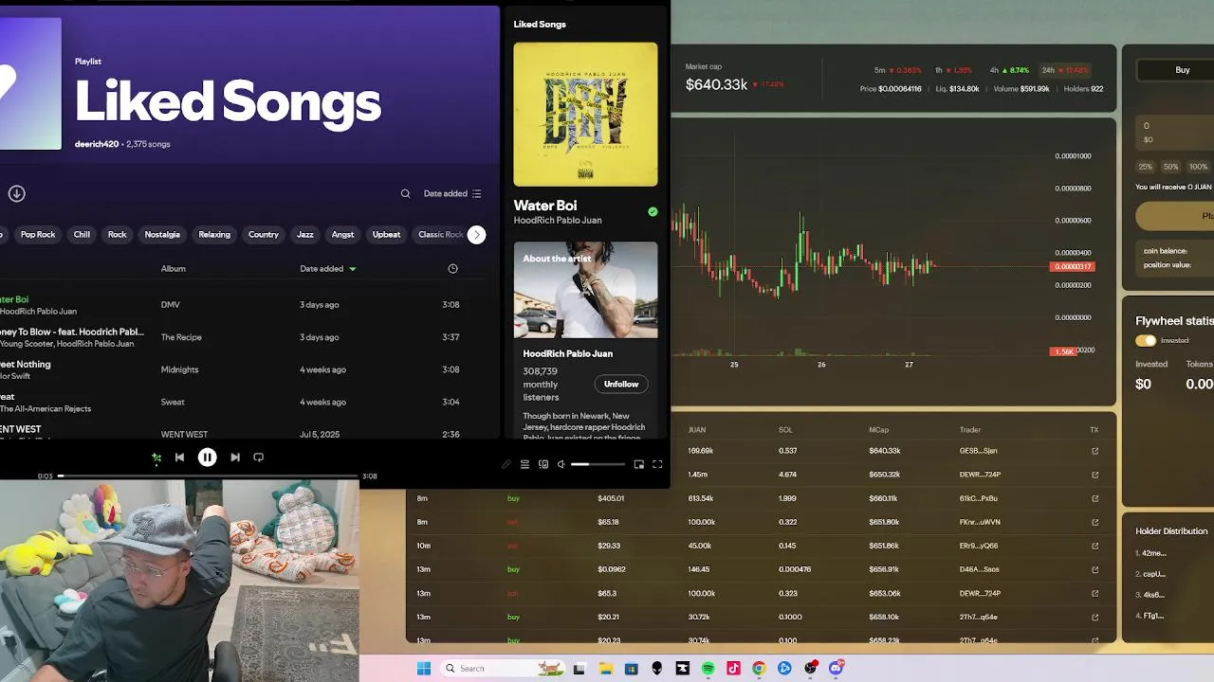Open Discord from the taskbar
The width and height of the screenshot is (1214, 682).
(x=836, y=668)
